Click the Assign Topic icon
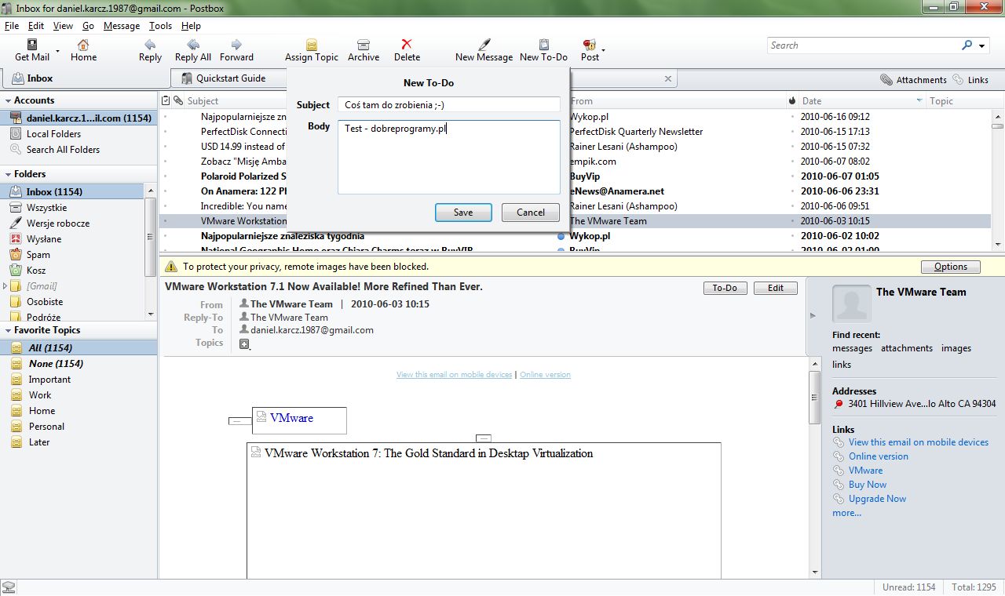The height and width of the screenshot is (596, 1005). pos(312,45)
